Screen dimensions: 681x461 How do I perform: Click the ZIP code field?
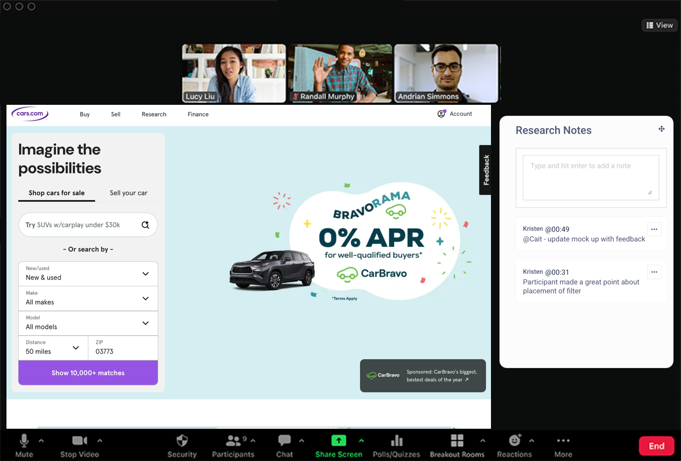point(123,348)
